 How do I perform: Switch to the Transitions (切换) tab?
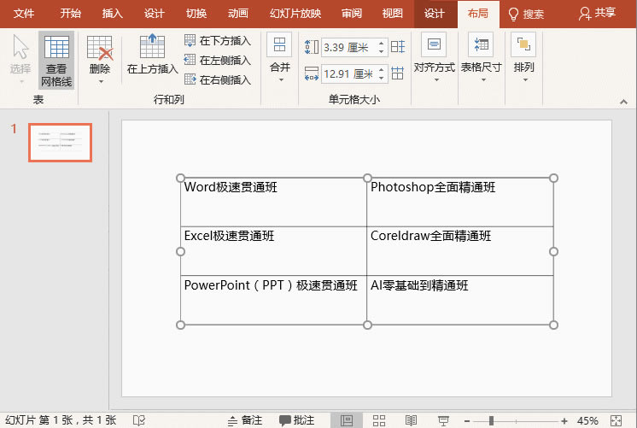coord(196,14)
